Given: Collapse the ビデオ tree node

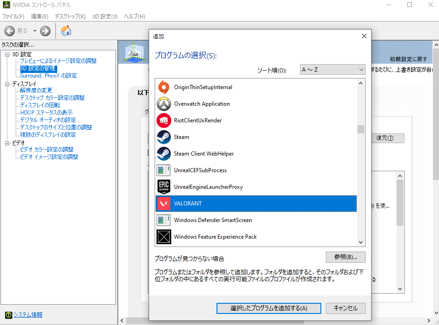Looking at the screenshot, I should pos(7,143).
